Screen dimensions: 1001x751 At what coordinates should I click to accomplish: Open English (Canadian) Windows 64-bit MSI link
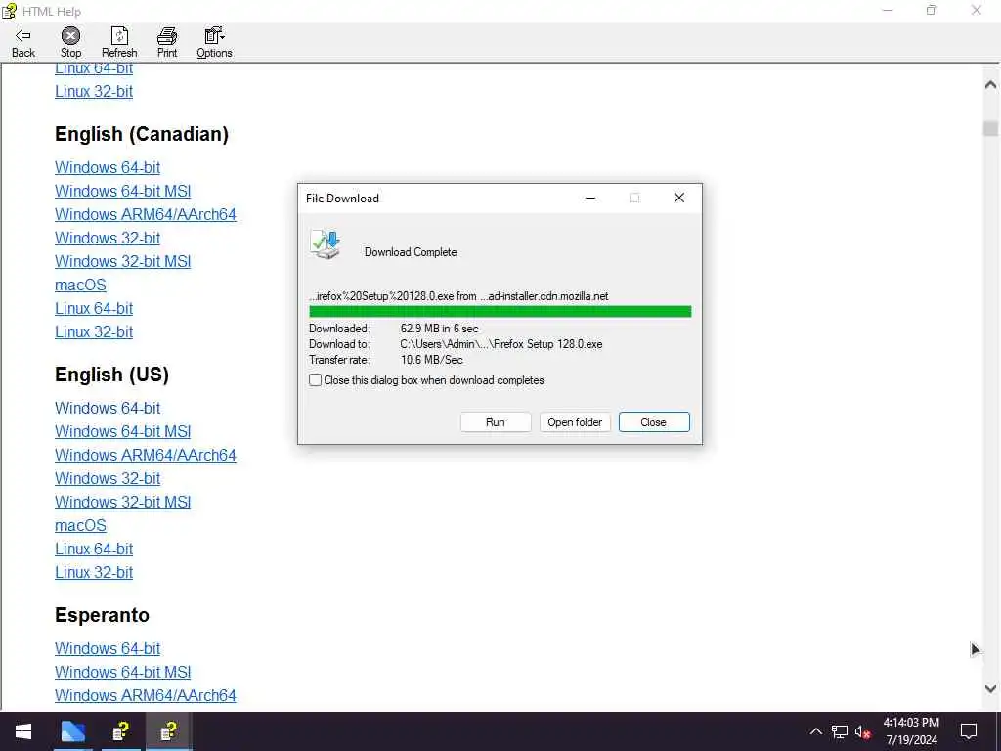tap(122, 191)
